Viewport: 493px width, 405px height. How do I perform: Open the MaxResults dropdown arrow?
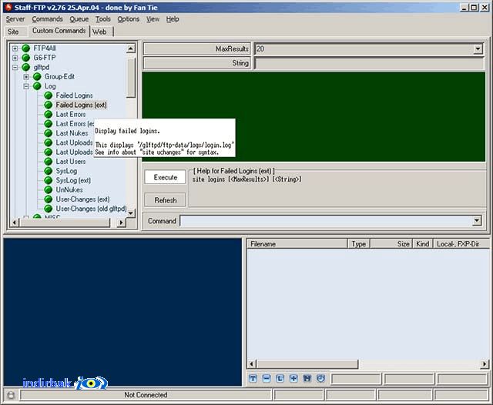(478, 49)
